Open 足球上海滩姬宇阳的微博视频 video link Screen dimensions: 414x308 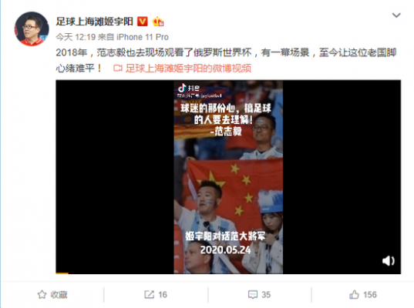pyautogui.click(x=188, y=69)
